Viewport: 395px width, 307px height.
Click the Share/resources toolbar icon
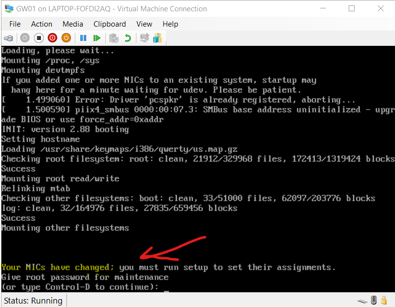158,38
